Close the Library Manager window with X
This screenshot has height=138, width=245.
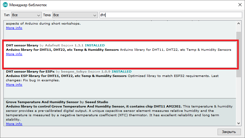(x=240, y=5)
